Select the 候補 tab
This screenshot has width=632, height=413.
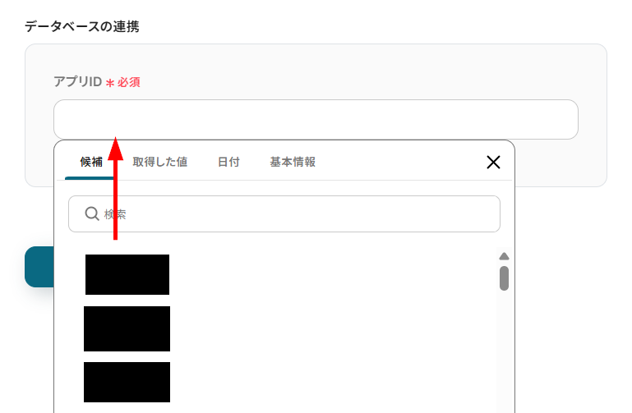click(91, 162)
